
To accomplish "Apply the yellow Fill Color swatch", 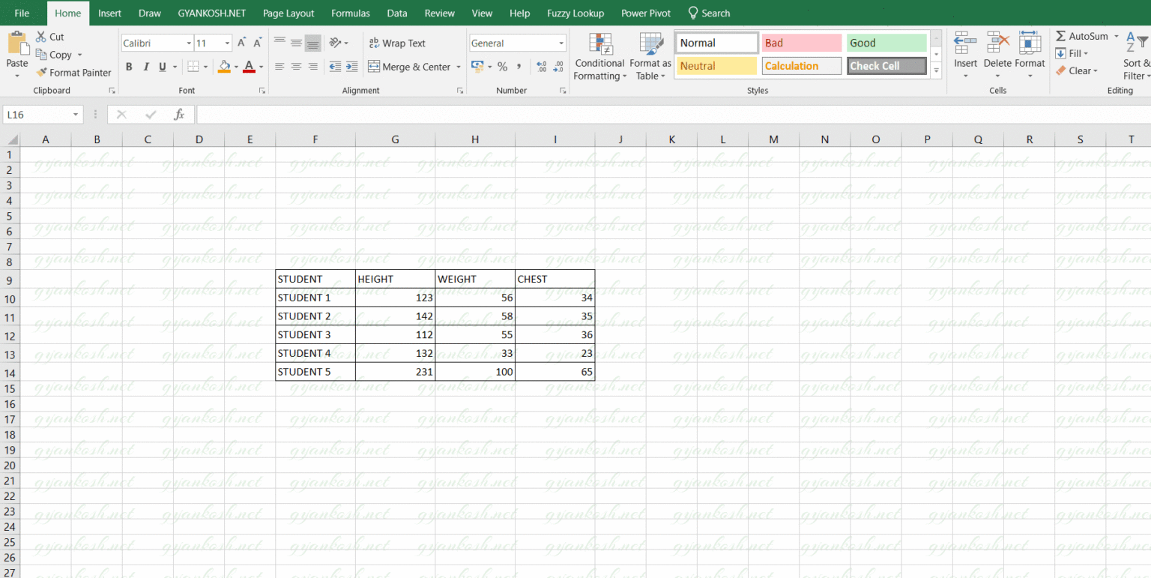I will [x=223, y=67].
